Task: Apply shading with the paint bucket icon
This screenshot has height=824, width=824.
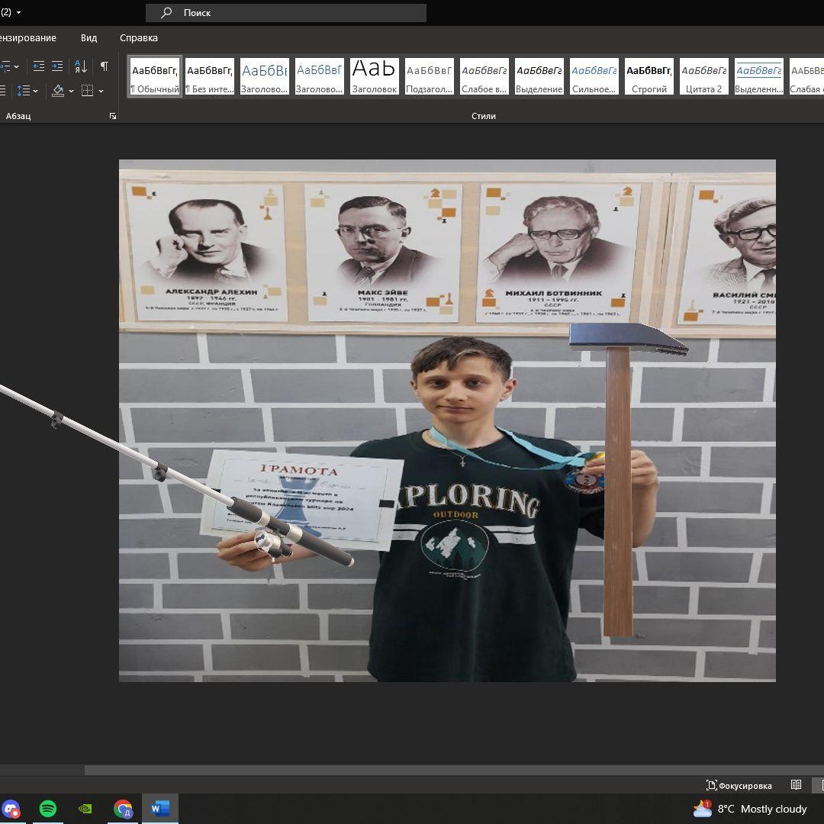Action: click(58, 91)
